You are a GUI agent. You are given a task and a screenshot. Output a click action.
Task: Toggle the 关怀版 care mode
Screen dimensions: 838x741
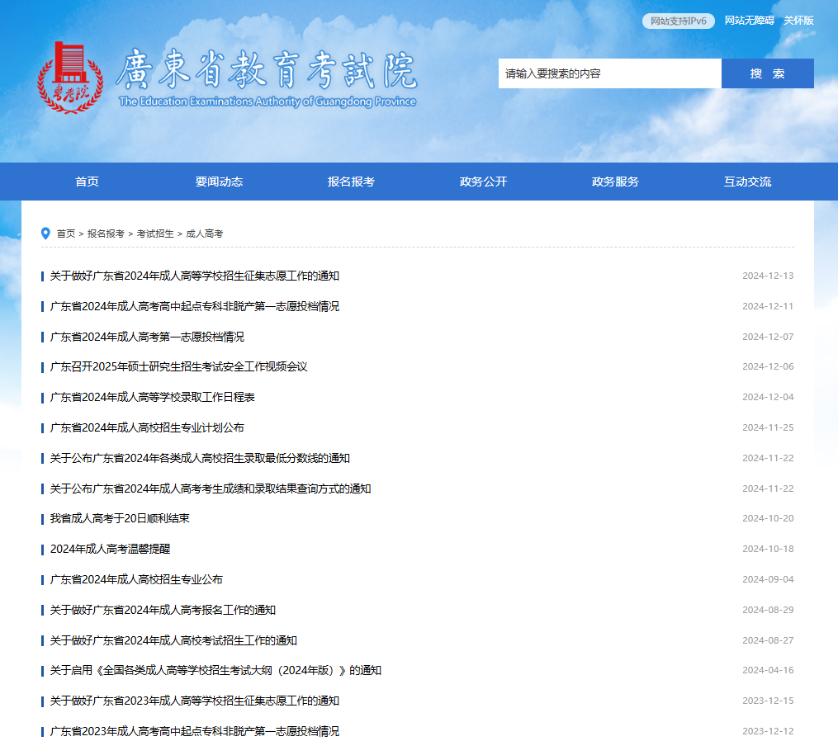[x=798, y=21]
